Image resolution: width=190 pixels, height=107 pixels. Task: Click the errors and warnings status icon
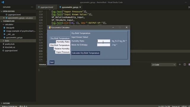point(23,106)
